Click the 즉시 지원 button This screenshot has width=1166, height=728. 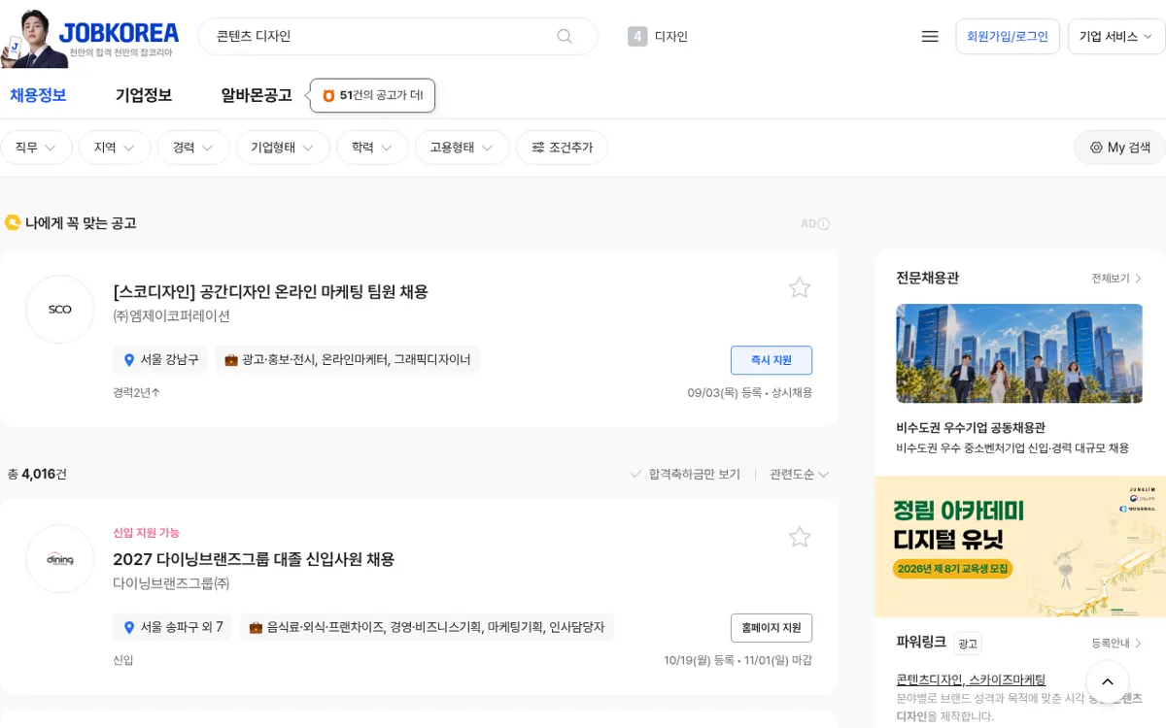[772, 360]
